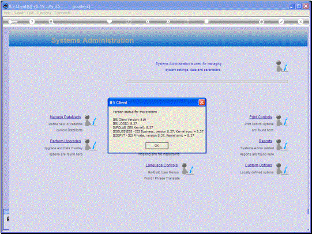The height and width of the screenshot is (234, 312).
Task: Click 'Systems Admin related' description text
Action: coord(257,148)
